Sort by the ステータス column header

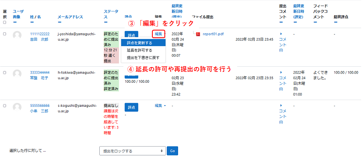[111, 14]
